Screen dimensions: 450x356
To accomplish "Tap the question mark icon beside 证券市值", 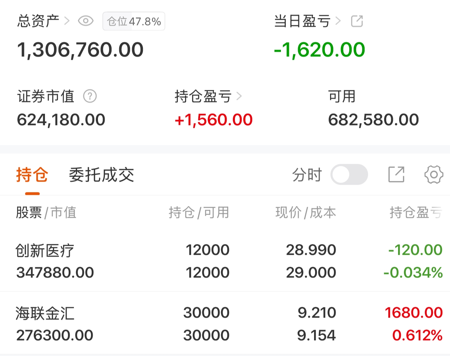I will pos(90,96).
